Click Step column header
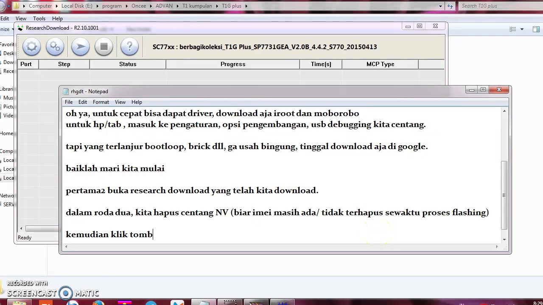543x305 pixels. pyautogui.click(x=64, y=64)
